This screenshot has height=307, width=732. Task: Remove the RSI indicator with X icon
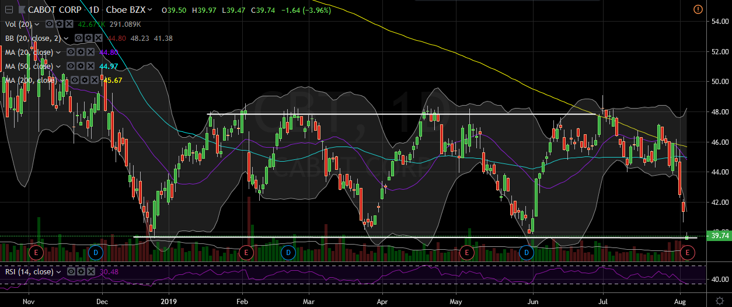click(90, 272)
